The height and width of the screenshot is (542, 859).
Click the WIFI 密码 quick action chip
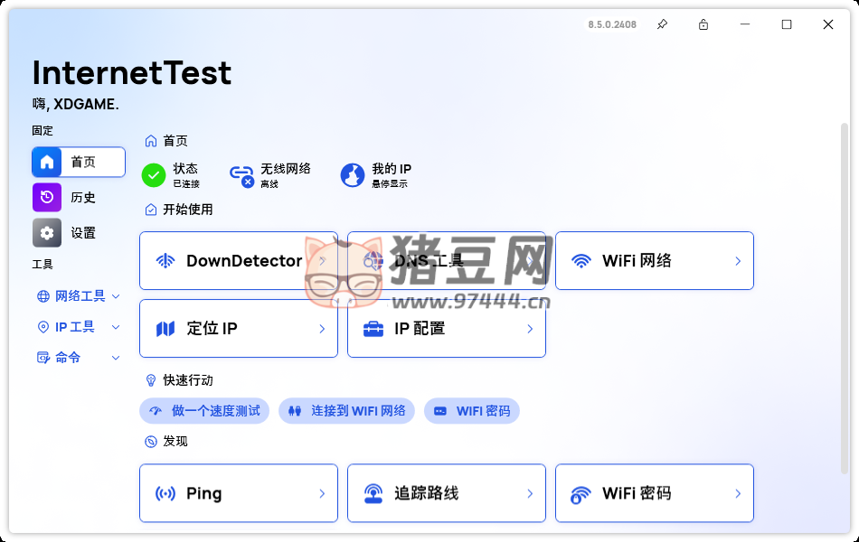pyautogui.click(x=471, y=411)
